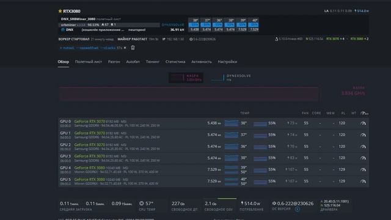This screenshot has width=391, height=220.
Task: Click the worker name RTX3080
Action: coord(71,11)
